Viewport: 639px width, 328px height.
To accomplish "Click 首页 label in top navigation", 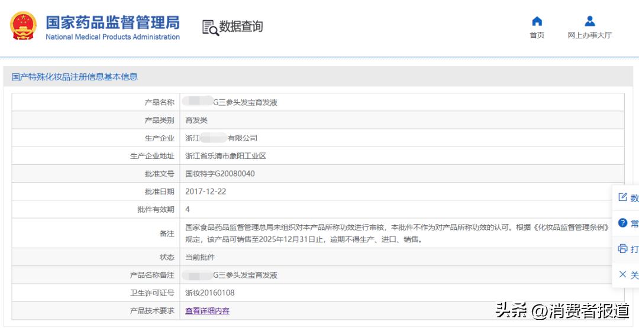I will 537,35.
